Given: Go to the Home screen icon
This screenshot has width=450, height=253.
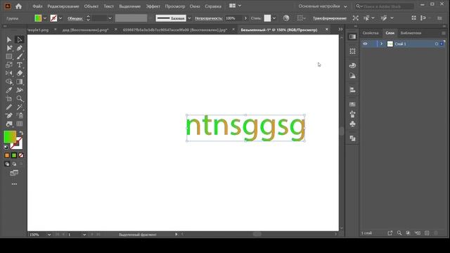Looking at the screenshot, I should tap(19, 6).
